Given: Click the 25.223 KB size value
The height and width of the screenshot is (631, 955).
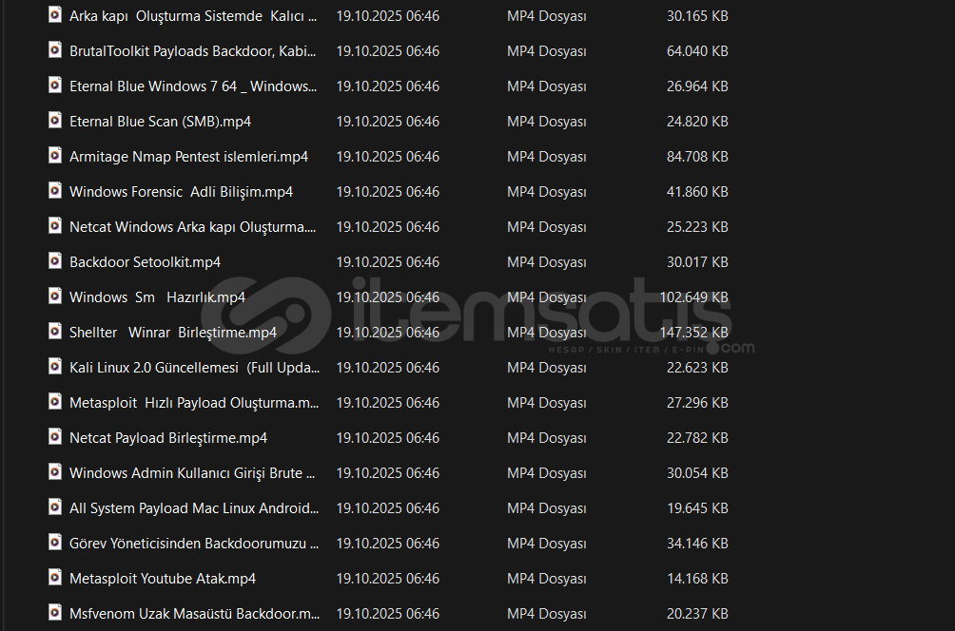Looking at the screenshot, I should 697,227.
